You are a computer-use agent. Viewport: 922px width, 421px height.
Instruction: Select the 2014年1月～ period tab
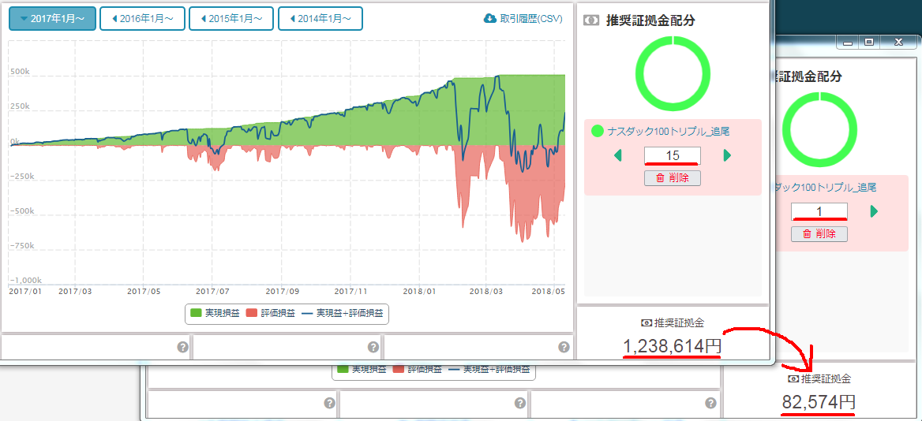click(320, 18)
